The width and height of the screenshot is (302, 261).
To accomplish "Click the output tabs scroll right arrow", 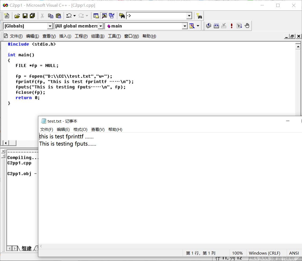I will pyautogui.click(x=15, y=248).
